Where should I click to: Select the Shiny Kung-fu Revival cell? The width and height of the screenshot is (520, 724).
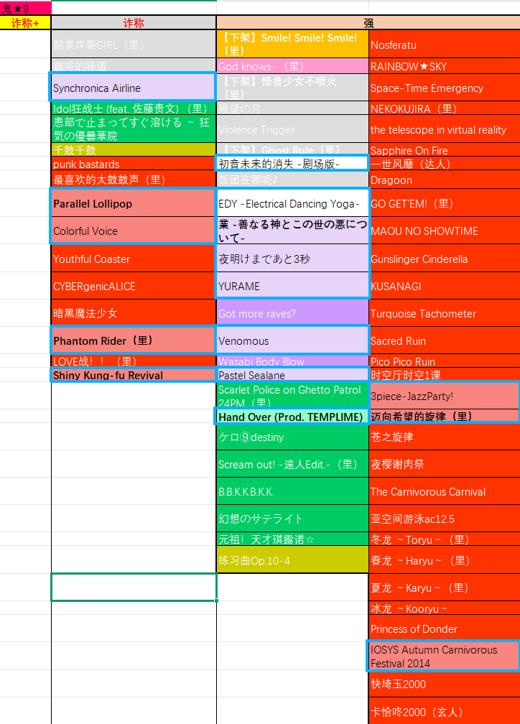pos(133,375)
